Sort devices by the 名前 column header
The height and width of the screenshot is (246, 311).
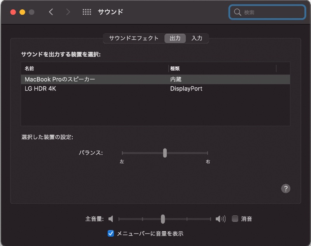coord(30,69)
